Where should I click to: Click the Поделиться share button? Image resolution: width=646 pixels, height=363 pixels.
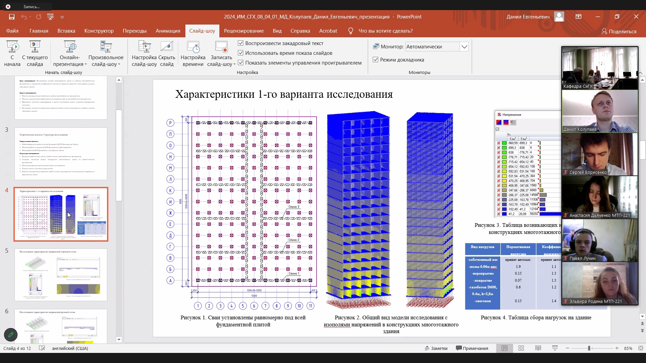click(x=619, y=31)
